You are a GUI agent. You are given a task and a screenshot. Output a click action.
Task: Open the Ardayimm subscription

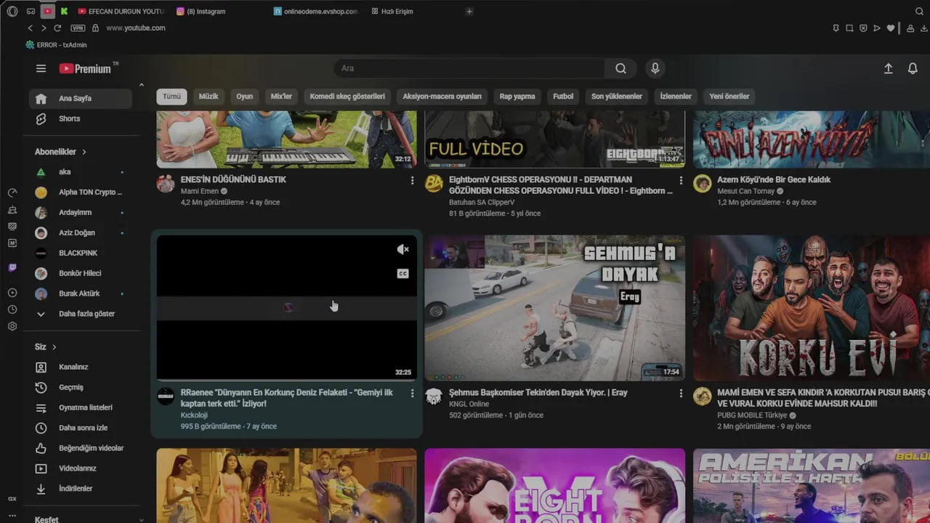81,212
